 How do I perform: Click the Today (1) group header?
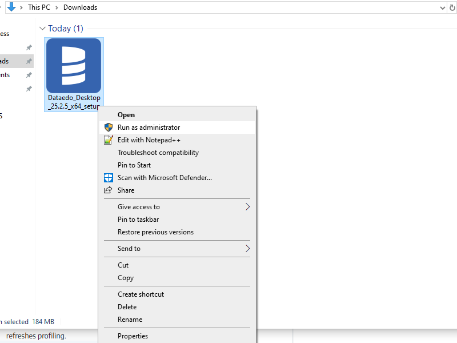pos(66,28)
